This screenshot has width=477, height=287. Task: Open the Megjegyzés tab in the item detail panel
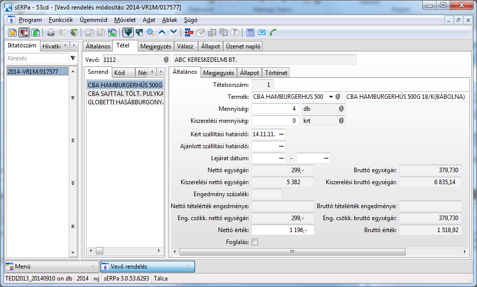219,73
